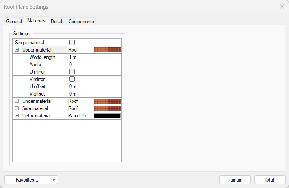Collapse the Upper material tree node
Screen dimensions: 289x188
pyautogui.click(x=17, y=50)
